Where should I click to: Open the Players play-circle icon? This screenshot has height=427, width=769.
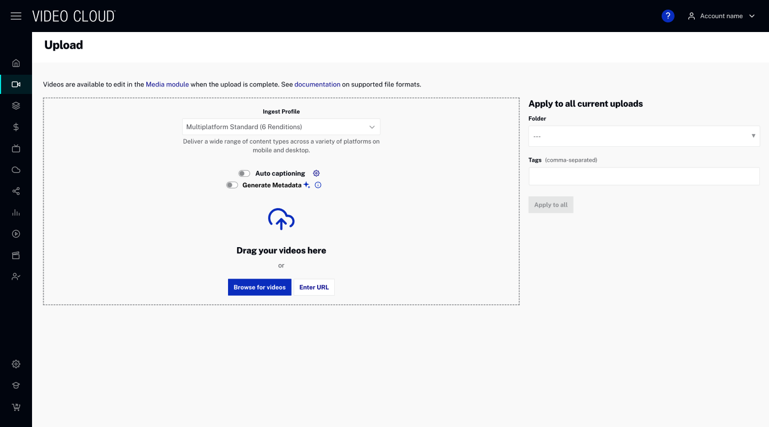pyautogui.click(x=16, y=234)
